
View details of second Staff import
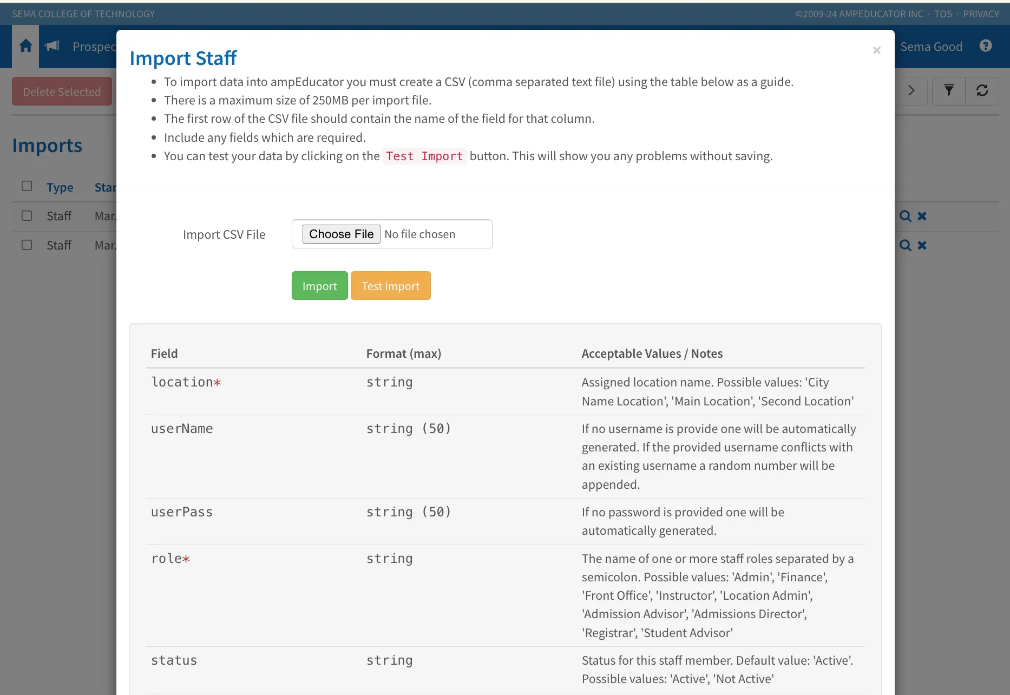coord(905,245)
